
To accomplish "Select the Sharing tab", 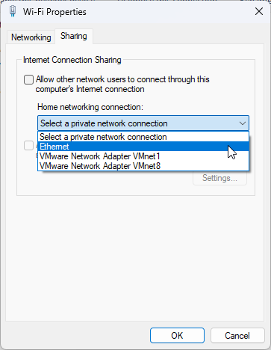I will coord(74,37).
